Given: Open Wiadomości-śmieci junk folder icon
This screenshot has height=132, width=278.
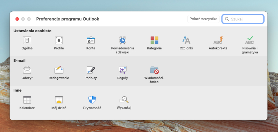Looking at the screenshot, I should 154,70.
